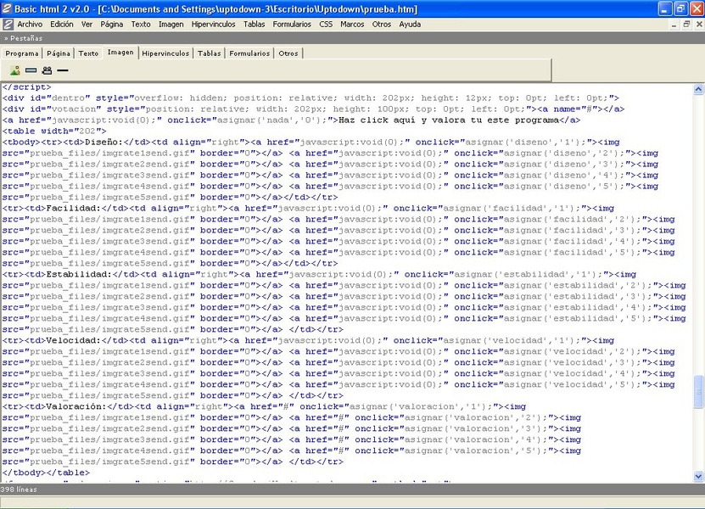
Task: Click the editor scrollbar down arrow
Action: point(698,476)
